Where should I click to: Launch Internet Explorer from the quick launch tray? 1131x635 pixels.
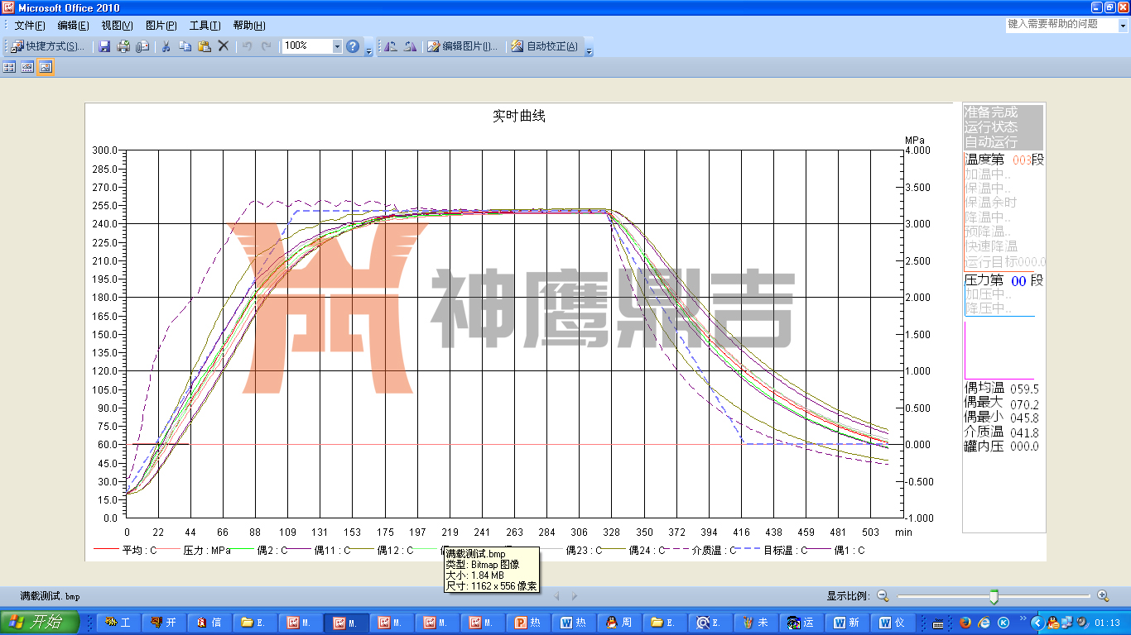[x=984, y=623]
